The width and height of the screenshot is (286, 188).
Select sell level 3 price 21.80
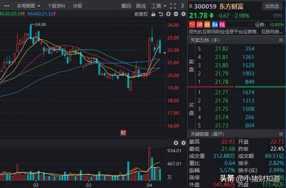tap(221, 65)
